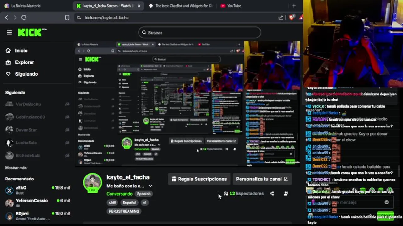Click the Regala Suscripciones button
The image size is (403, 226).
click(199, 179)
